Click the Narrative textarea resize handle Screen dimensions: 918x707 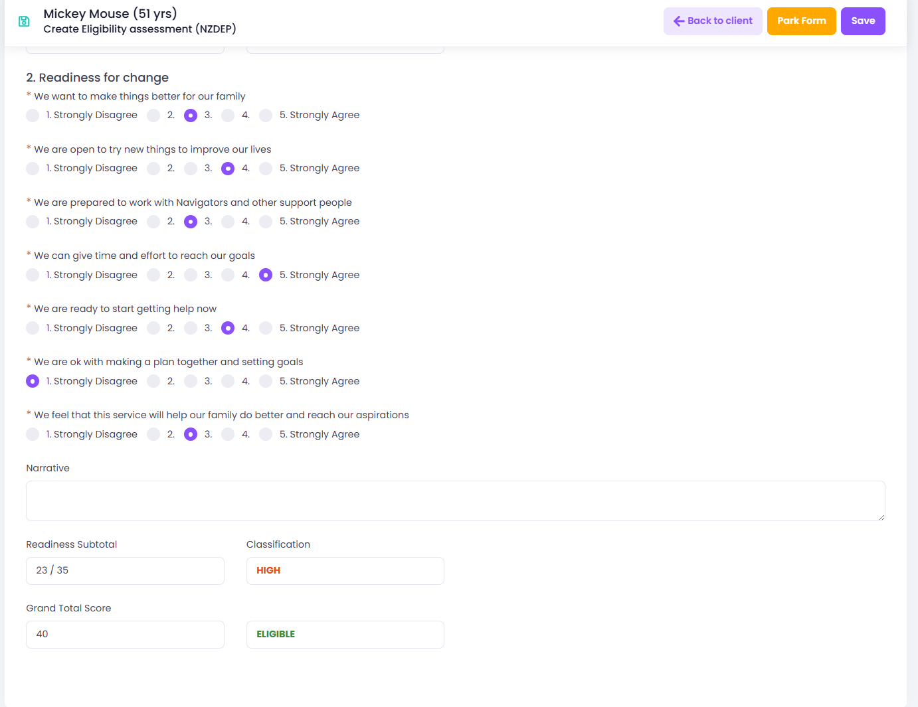coord(881,517)
